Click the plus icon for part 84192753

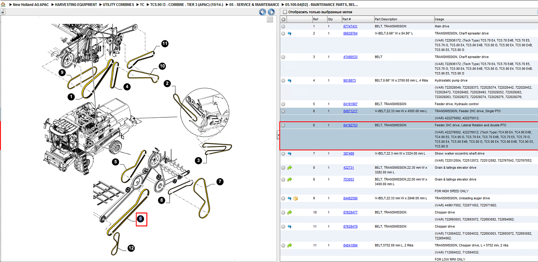tap(283, 126)
